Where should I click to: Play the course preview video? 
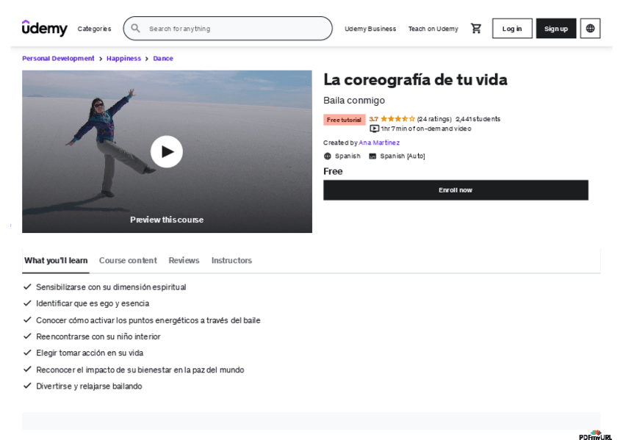pos(166,151)
